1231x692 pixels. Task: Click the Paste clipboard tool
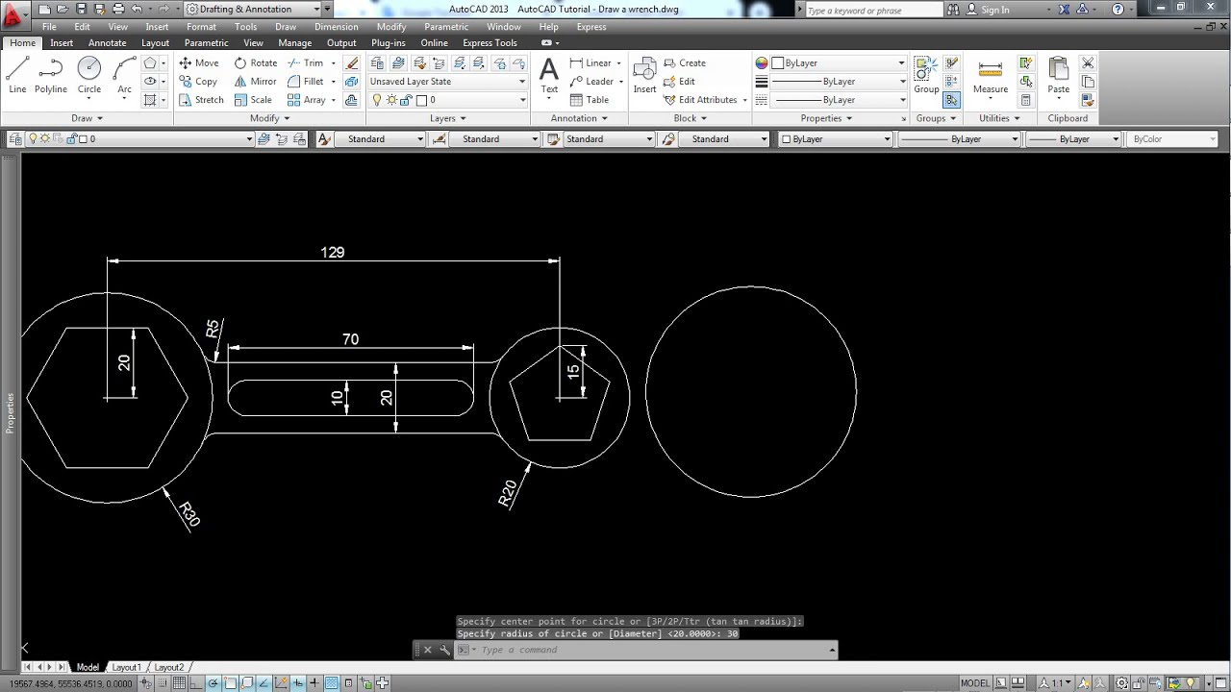1058,76
